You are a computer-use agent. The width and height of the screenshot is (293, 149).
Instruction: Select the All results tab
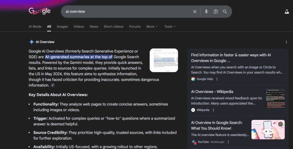tap(49, 27)
